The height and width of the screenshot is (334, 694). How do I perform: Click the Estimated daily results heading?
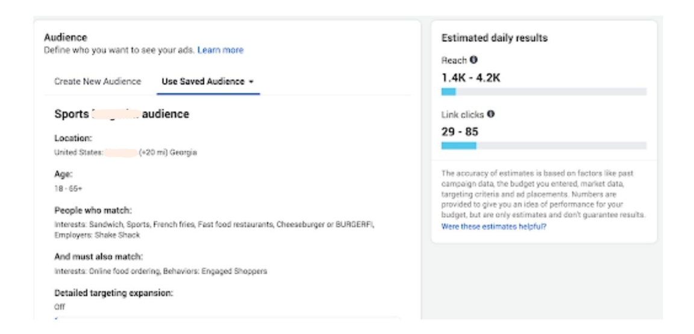[x=494, y=38]
